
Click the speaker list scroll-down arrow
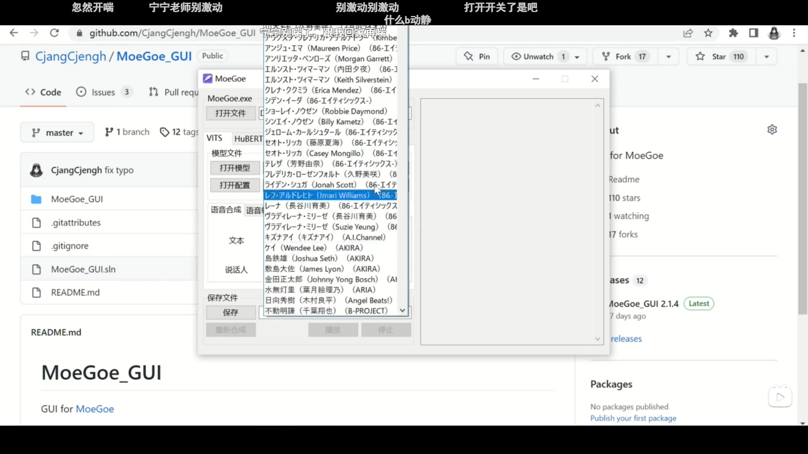coord(402,311)
